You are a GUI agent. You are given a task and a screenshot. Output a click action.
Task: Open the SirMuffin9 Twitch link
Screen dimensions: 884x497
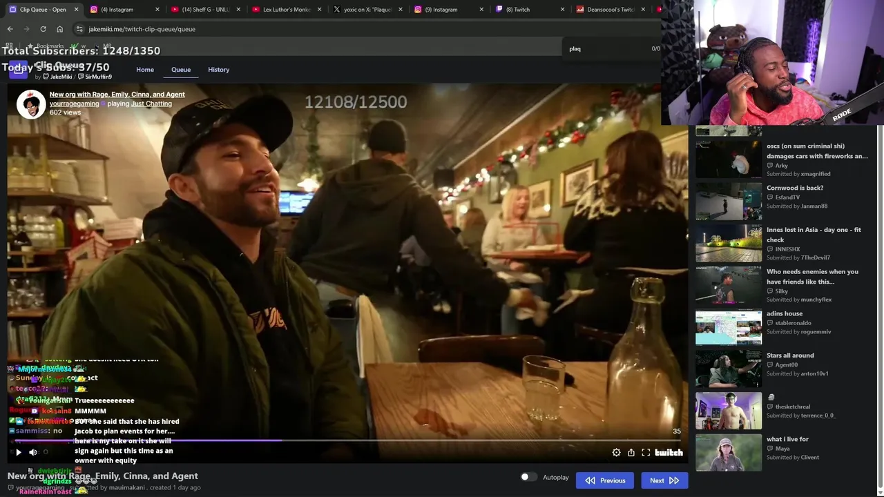[95, 77]
